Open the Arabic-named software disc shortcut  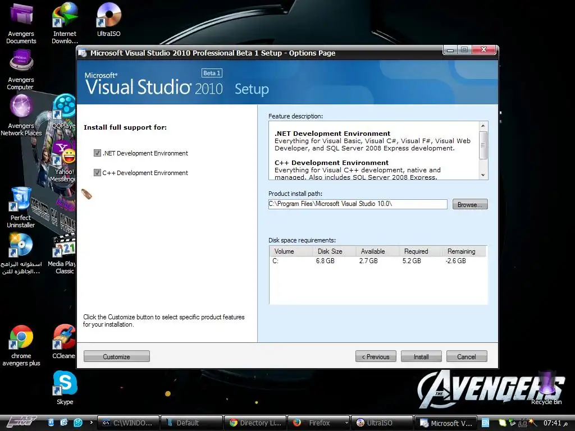(x=21, y=254)
